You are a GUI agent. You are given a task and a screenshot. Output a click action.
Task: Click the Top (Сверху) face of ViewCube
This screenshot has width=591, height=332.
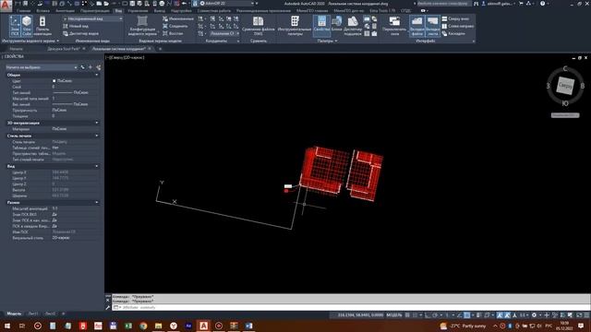(565, 86)
